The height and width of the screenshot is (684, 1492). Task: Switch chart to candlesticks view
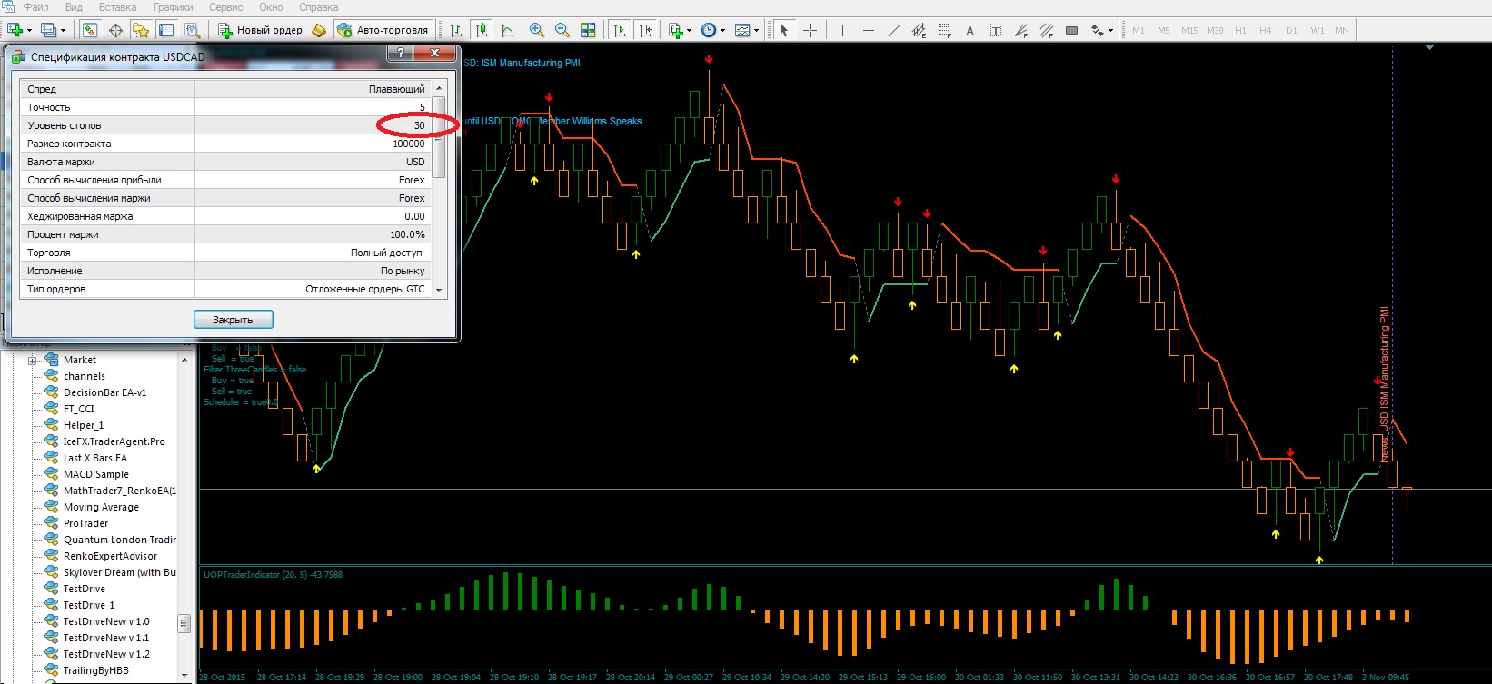[482, 30]
